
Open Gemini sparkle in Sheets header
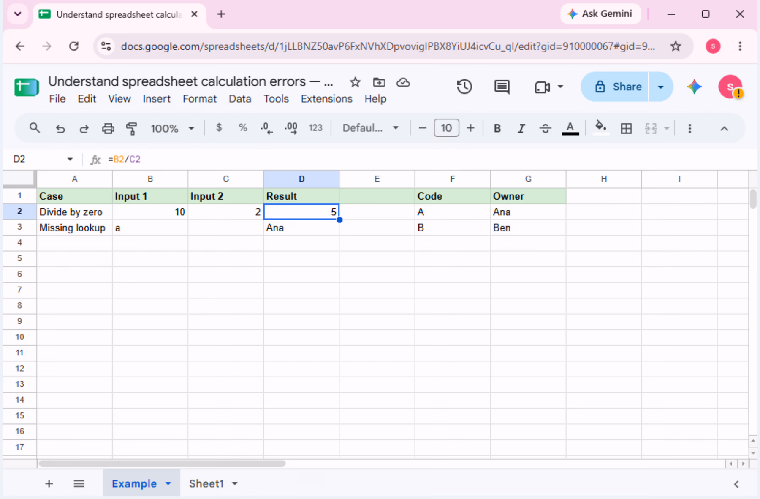[x=694, y=87]
